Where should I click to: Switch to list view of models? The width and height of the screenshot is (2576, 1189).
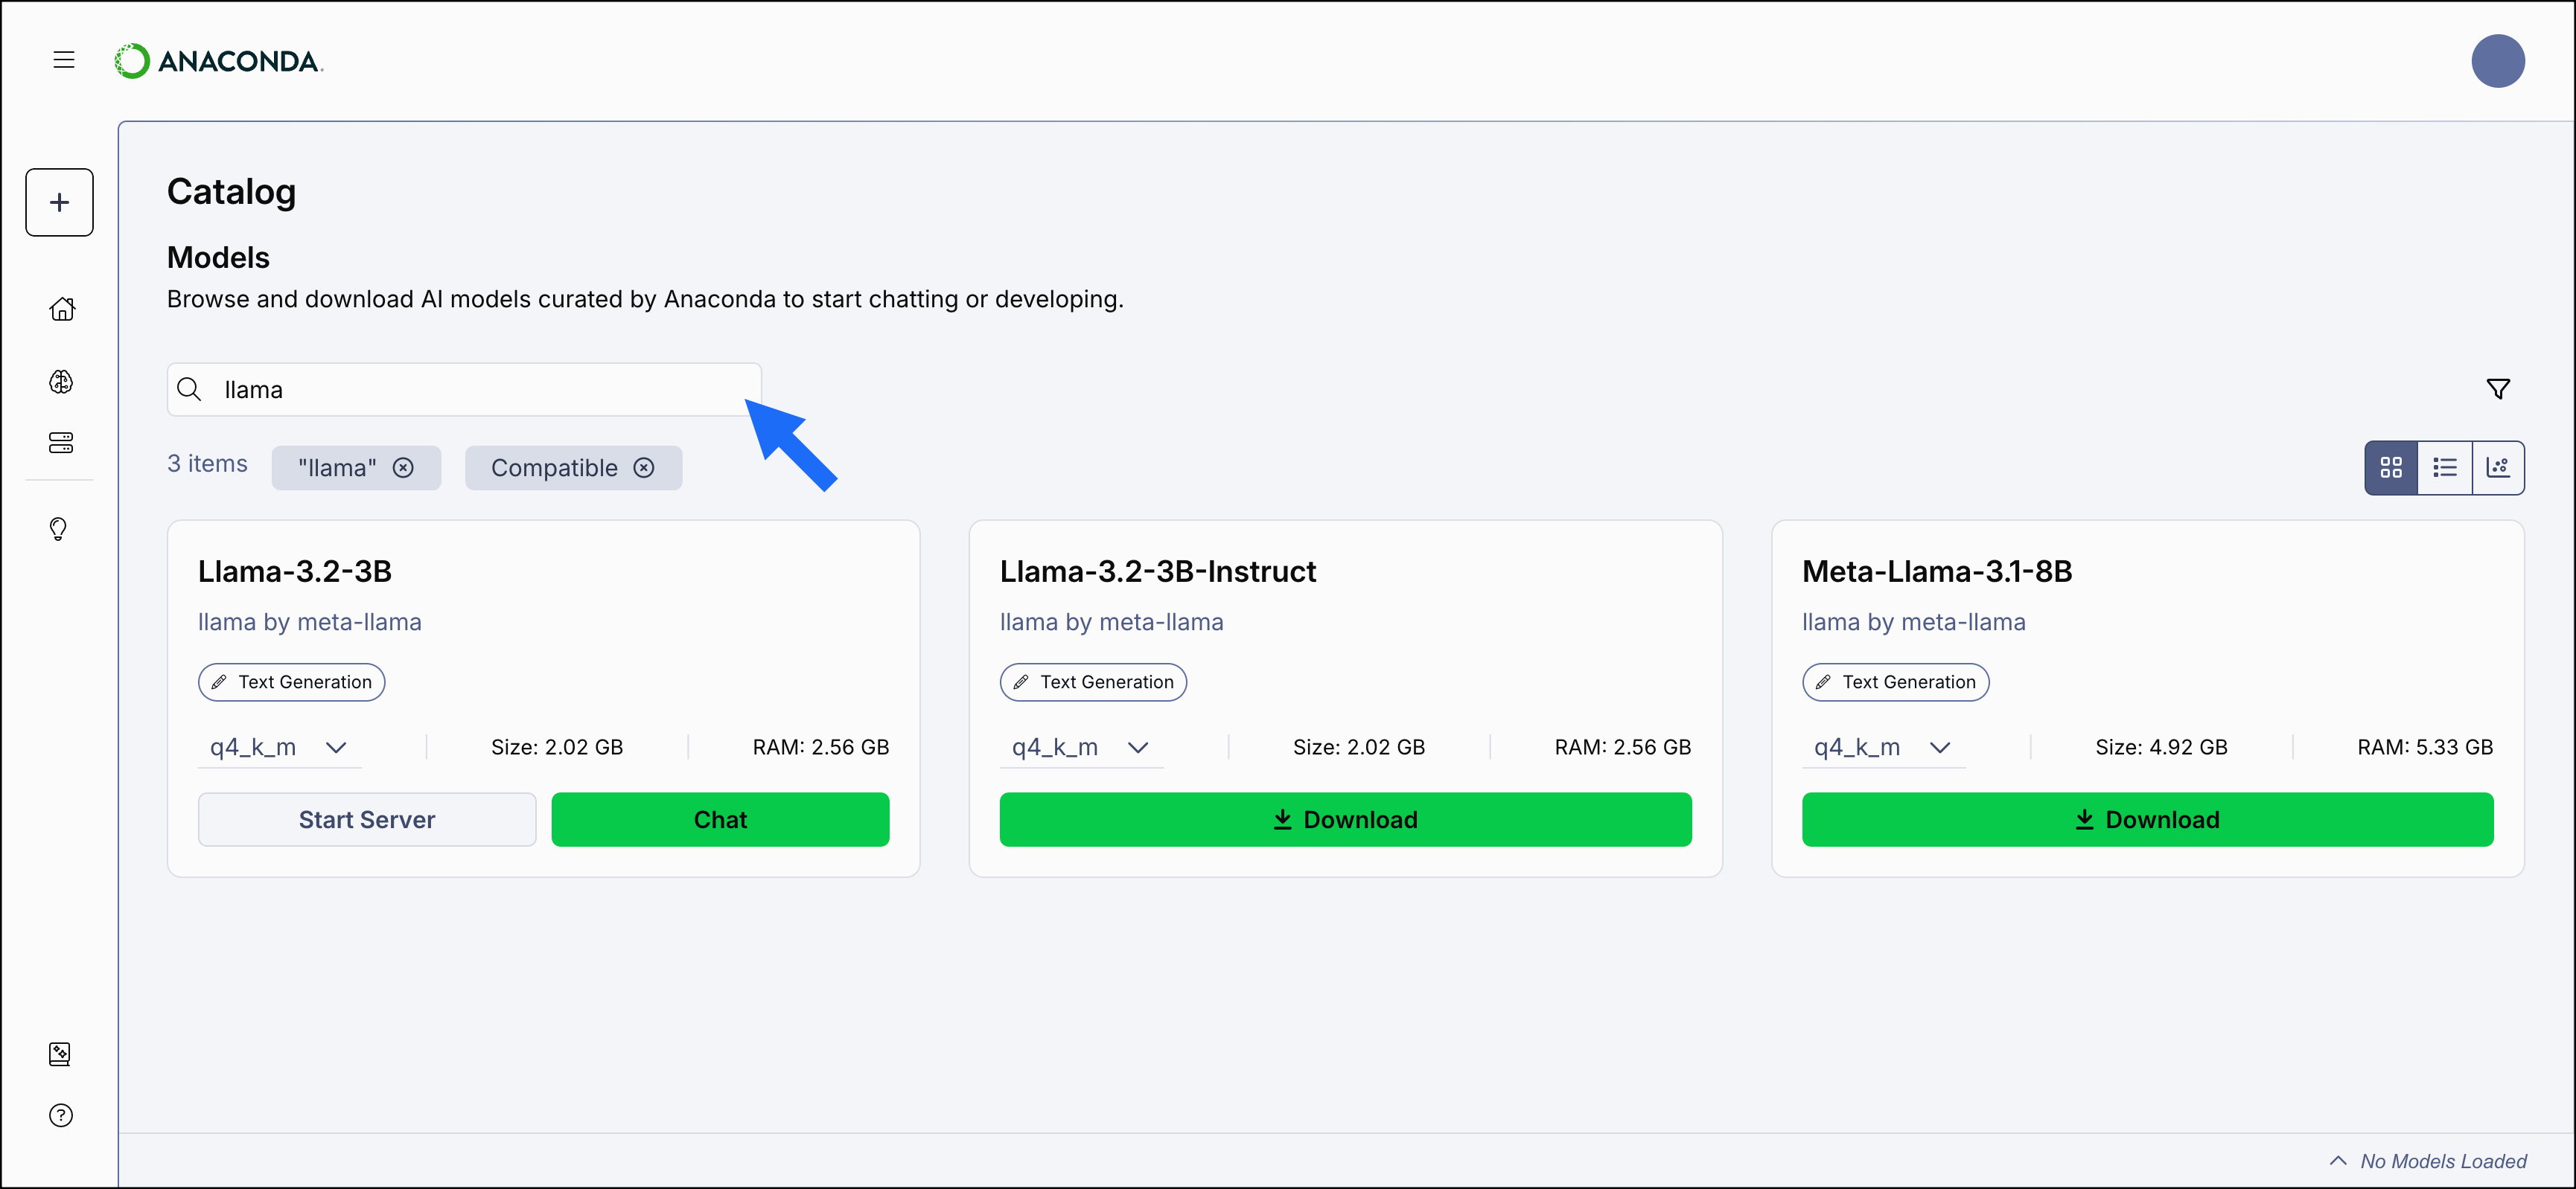tap(2444, 467)
